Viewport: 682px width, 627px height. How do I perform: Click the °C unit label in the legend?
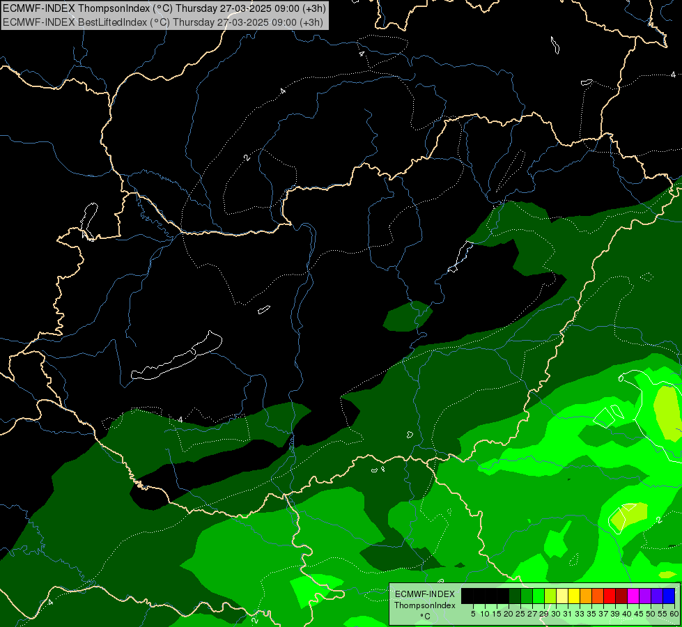(x=426, y=617)
